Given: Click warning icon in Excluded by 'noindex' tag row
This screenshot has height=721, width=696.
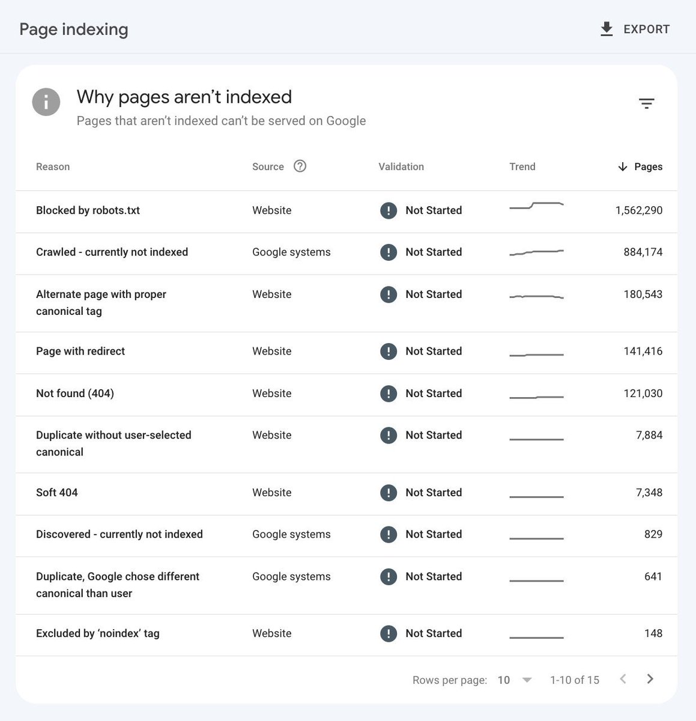Looking at the screenshot, I should 389,633.
